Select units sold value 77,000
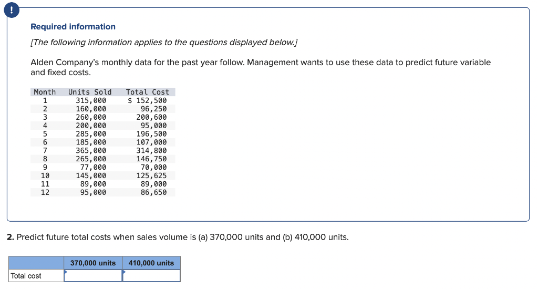538x290 pixels. (x=93, y=167)
